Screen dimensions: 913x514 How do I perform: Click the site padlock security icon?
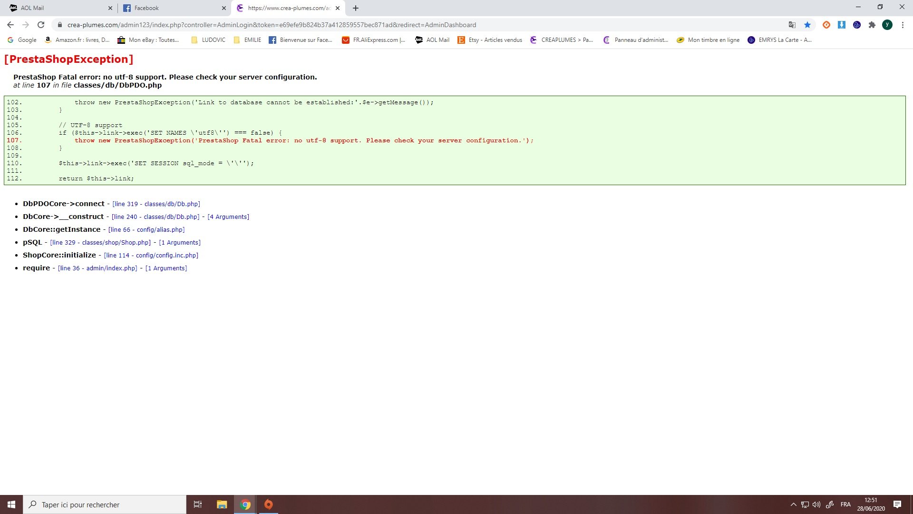click(x=59, y=25)
